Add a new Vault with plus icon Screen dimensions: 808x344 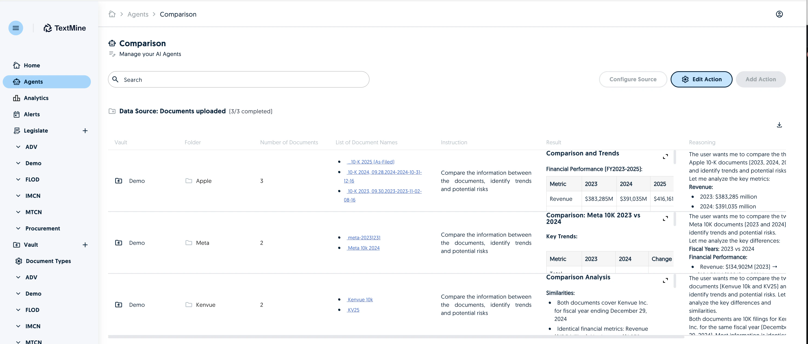[x=85, y=245]
